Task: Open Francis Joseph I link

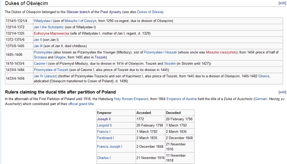Action: click(110, 146)
